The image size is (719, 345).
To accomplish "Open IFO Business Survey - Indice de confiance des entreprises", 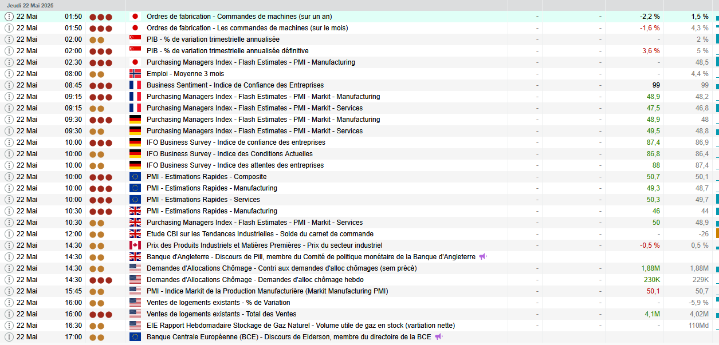I will click(x=236, y=142).
